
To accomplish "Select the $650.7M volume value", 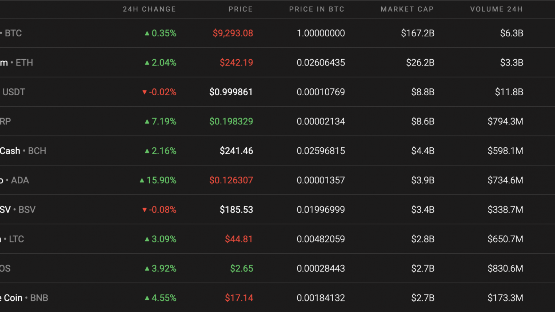I will 505,239.
